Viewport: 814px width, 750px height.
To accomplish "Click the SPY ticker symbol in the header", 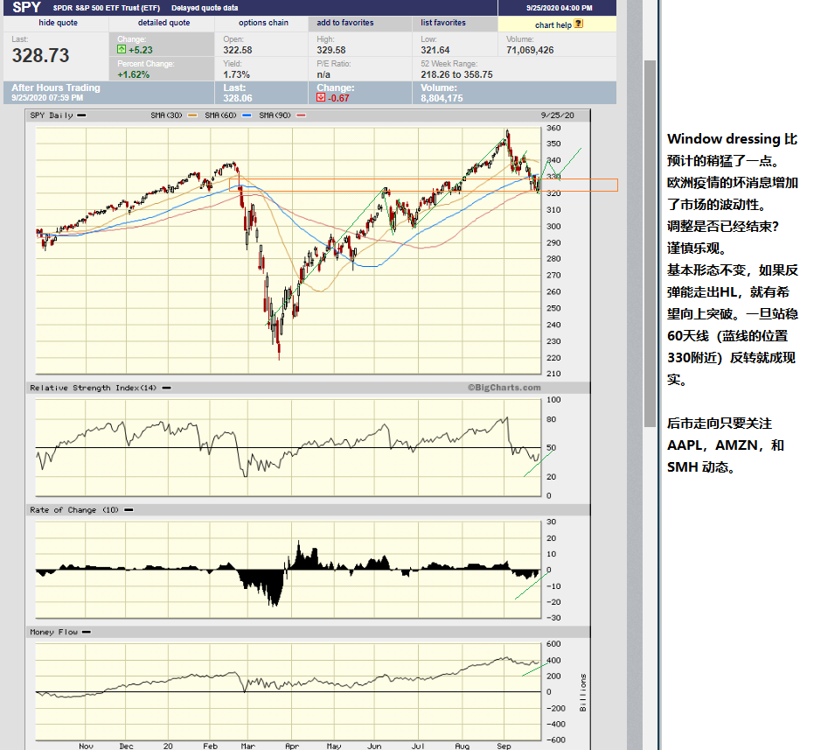I will pyautogui.click(x=26, y=7).
